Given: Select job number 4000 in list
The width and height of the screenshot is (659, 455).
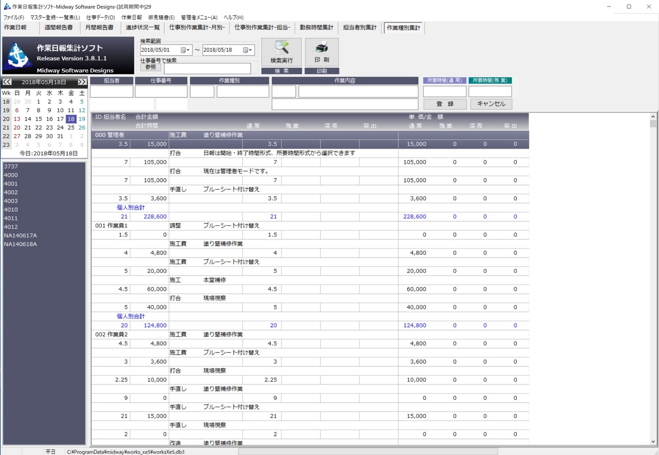Looking at the screenshot, I should click(44, 175).
